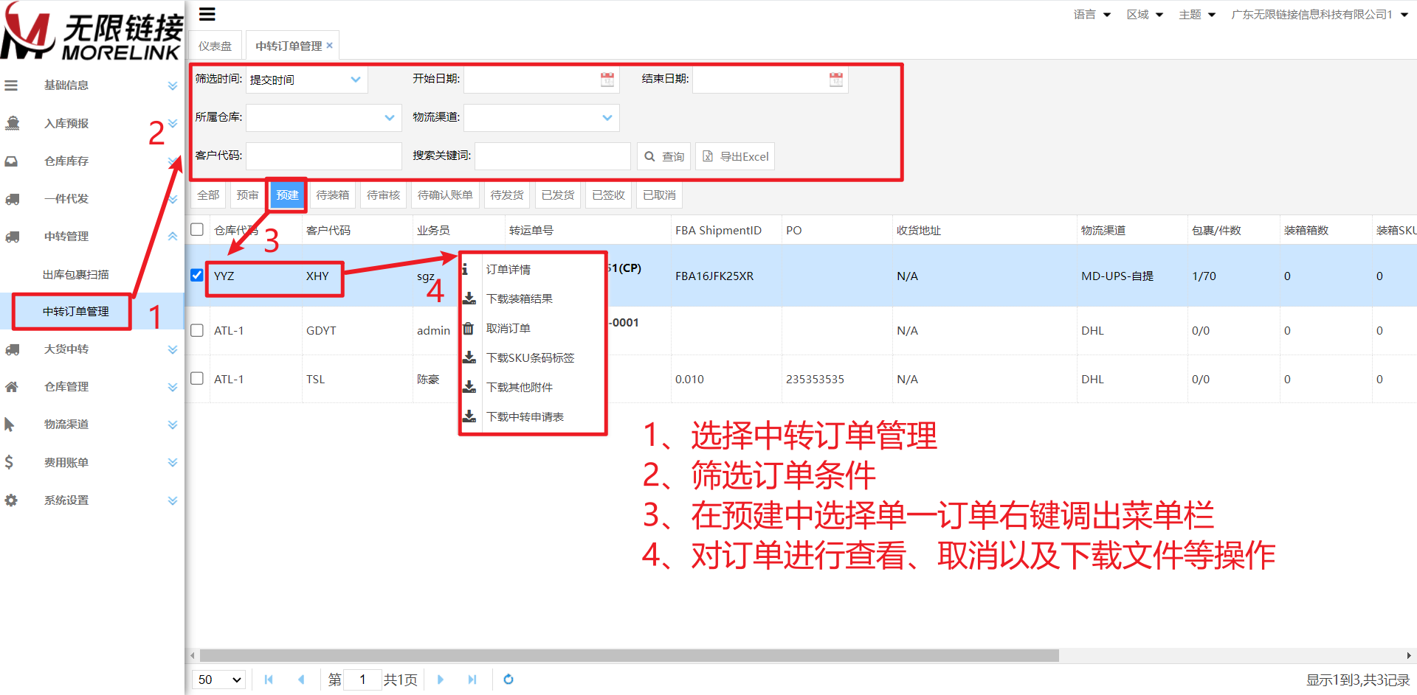1417x695 pixels.
Task: Click the horizontal table scrollbar
Action: pos(630,656)
